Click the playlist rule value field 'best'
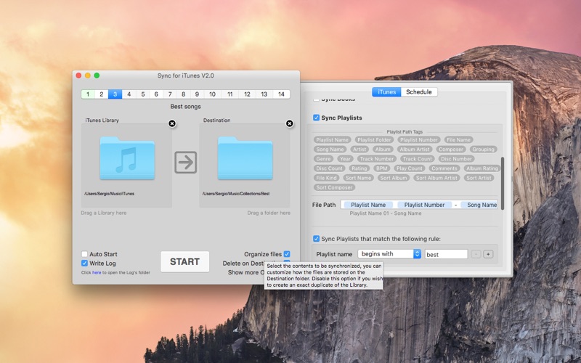This screenshot has height=363, width=581. (446, 254)
